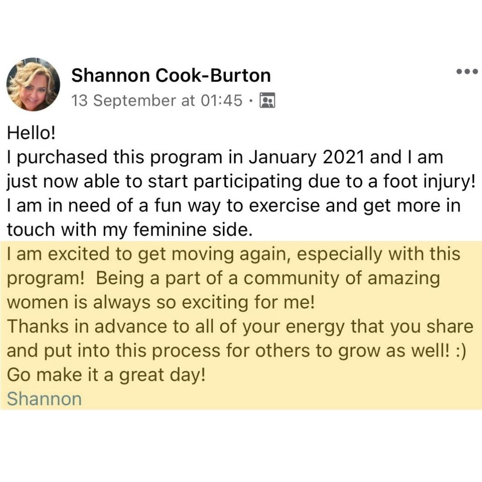Click the group audience icon beside timestamp
Viewport: 482px width, 482px height.
267,101
